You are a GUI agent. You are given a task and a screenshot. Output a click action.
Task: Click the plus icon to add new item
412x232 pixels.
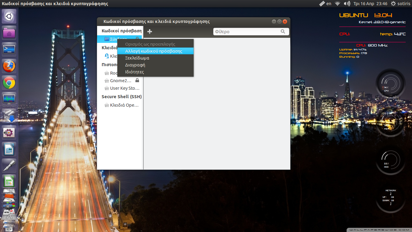pos(150,32)
